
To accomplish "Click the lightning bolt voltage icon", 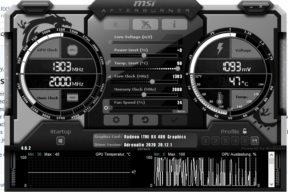I will (220, 49).
